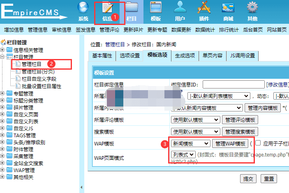289x193 pixels.
Task: Open the 系统 globe icon
Action: [x=83, y=7]
